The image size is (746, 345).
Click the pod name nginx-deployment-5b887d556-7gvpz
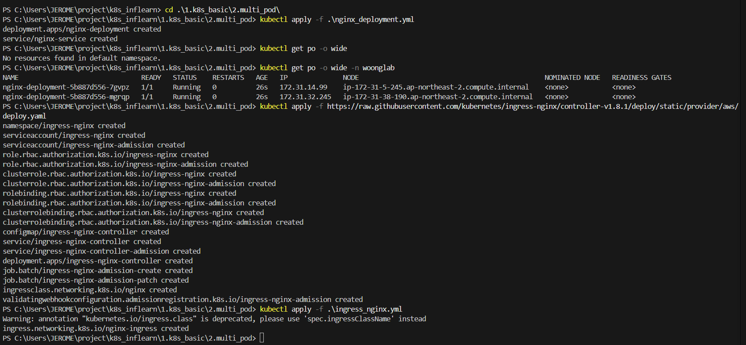66,87
